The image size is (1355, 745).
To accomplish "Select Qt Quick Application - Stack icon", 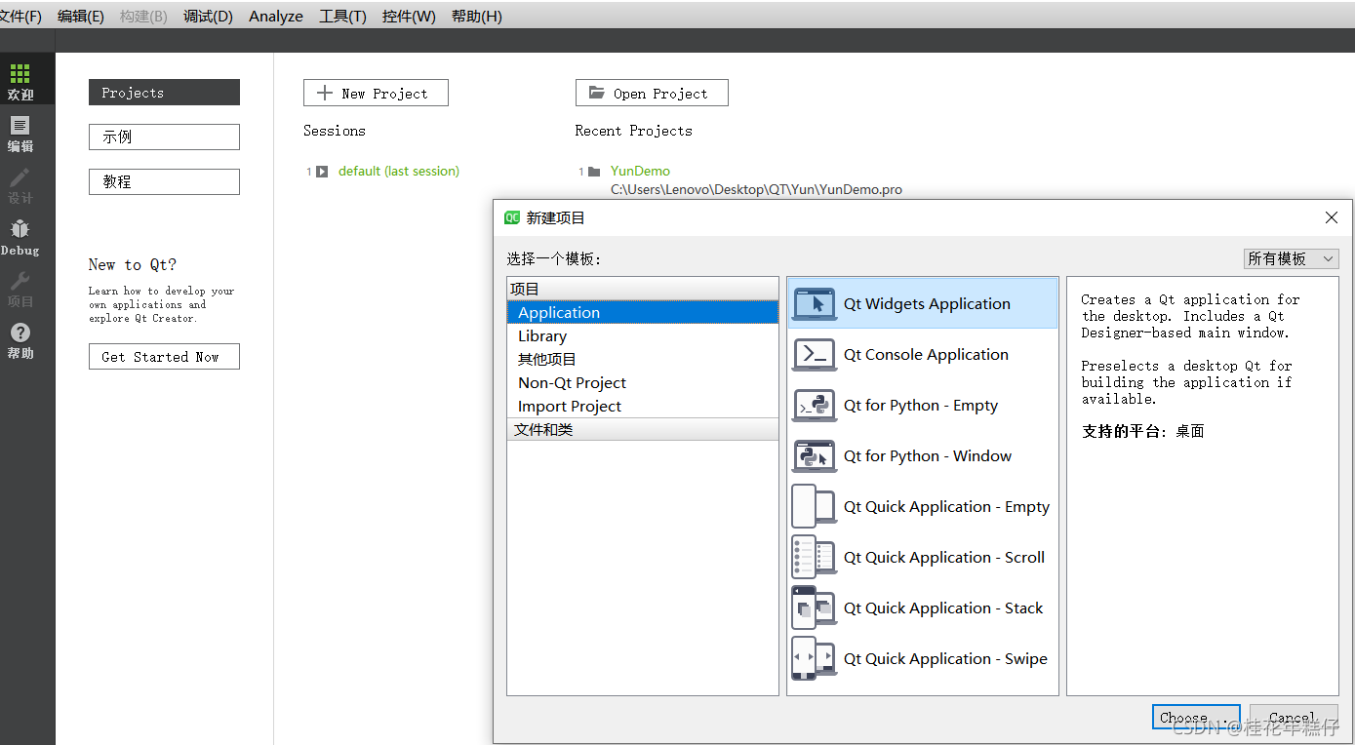I will pos(814,608).
